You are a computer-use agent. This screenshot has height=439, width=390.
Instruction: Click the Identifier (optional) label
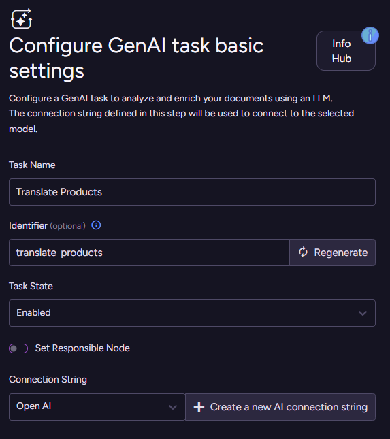point(47,226)
